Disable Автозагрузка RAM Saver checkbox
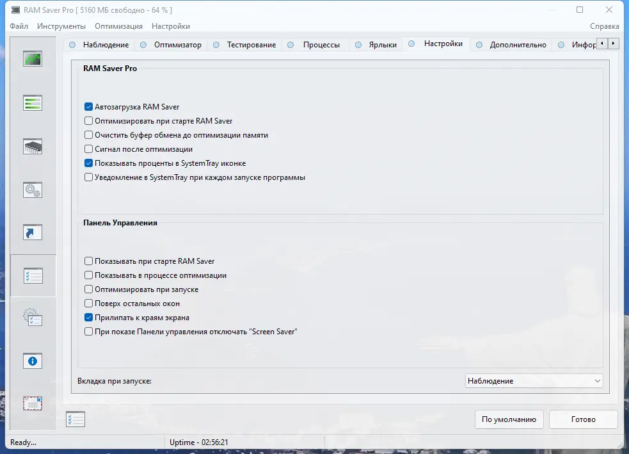The height and width of the screenshot is (454, 629). [89, 107]
